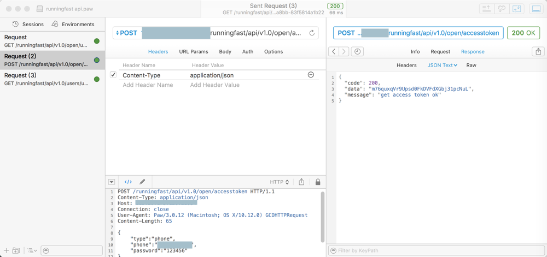Click the Header Name column heading
The width and height of the screenshot is (547, 257).
pyautogui.click(x=139, y=65)
